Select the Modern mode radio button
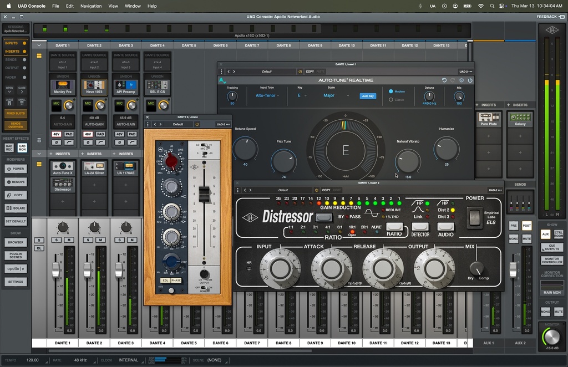Screen dimensions: 568x367 click(391, 91)
